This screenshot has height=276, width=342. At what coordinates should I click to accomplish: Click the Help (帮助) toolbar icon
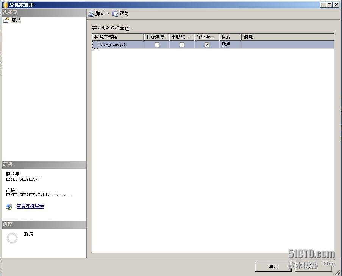[115, 14]
